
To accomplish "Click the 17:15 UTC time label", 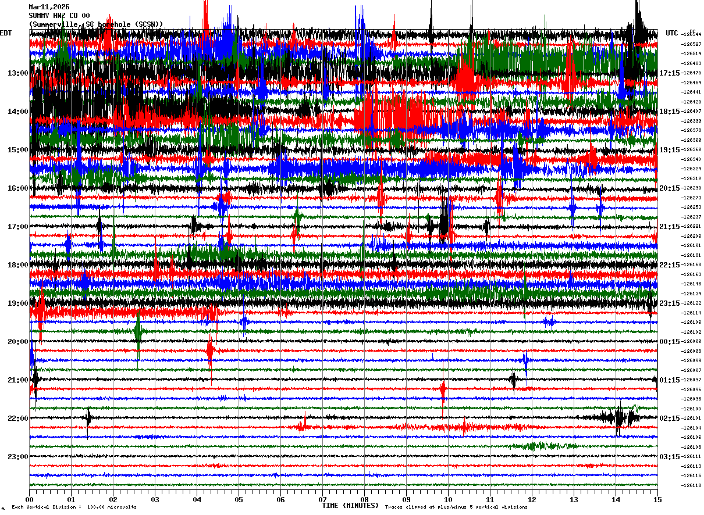I will (x=669, y=73).
